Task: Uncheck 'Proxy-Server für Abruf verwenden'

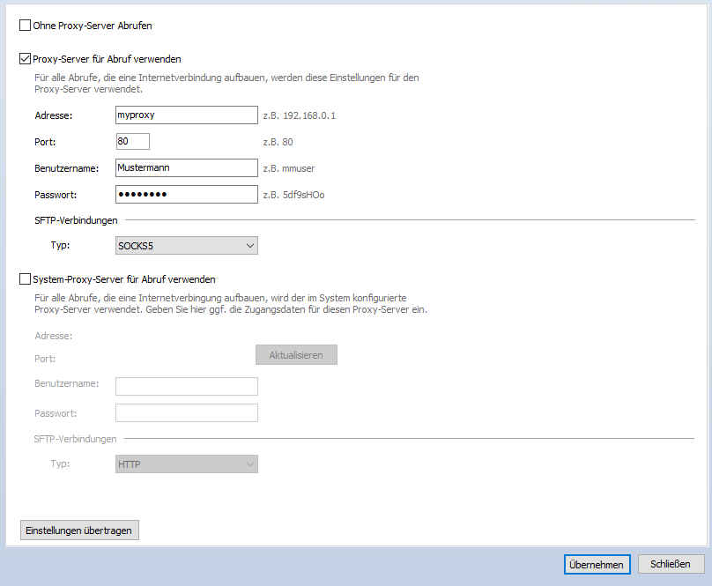Action: 25,59
